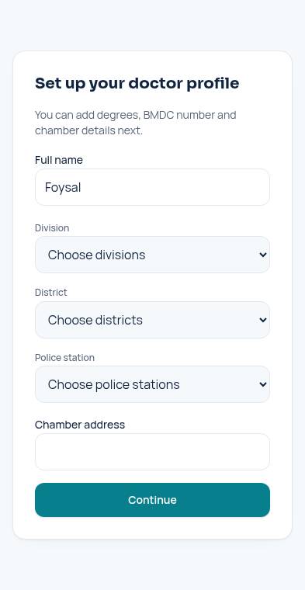Click the chevron arrow on Division select
The image size is (305, 590).
(x=263, y=255)
